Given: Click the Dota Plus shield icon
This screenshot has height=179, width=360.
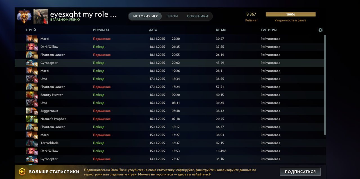Looking at the screenshot, I should click(22, 171).
